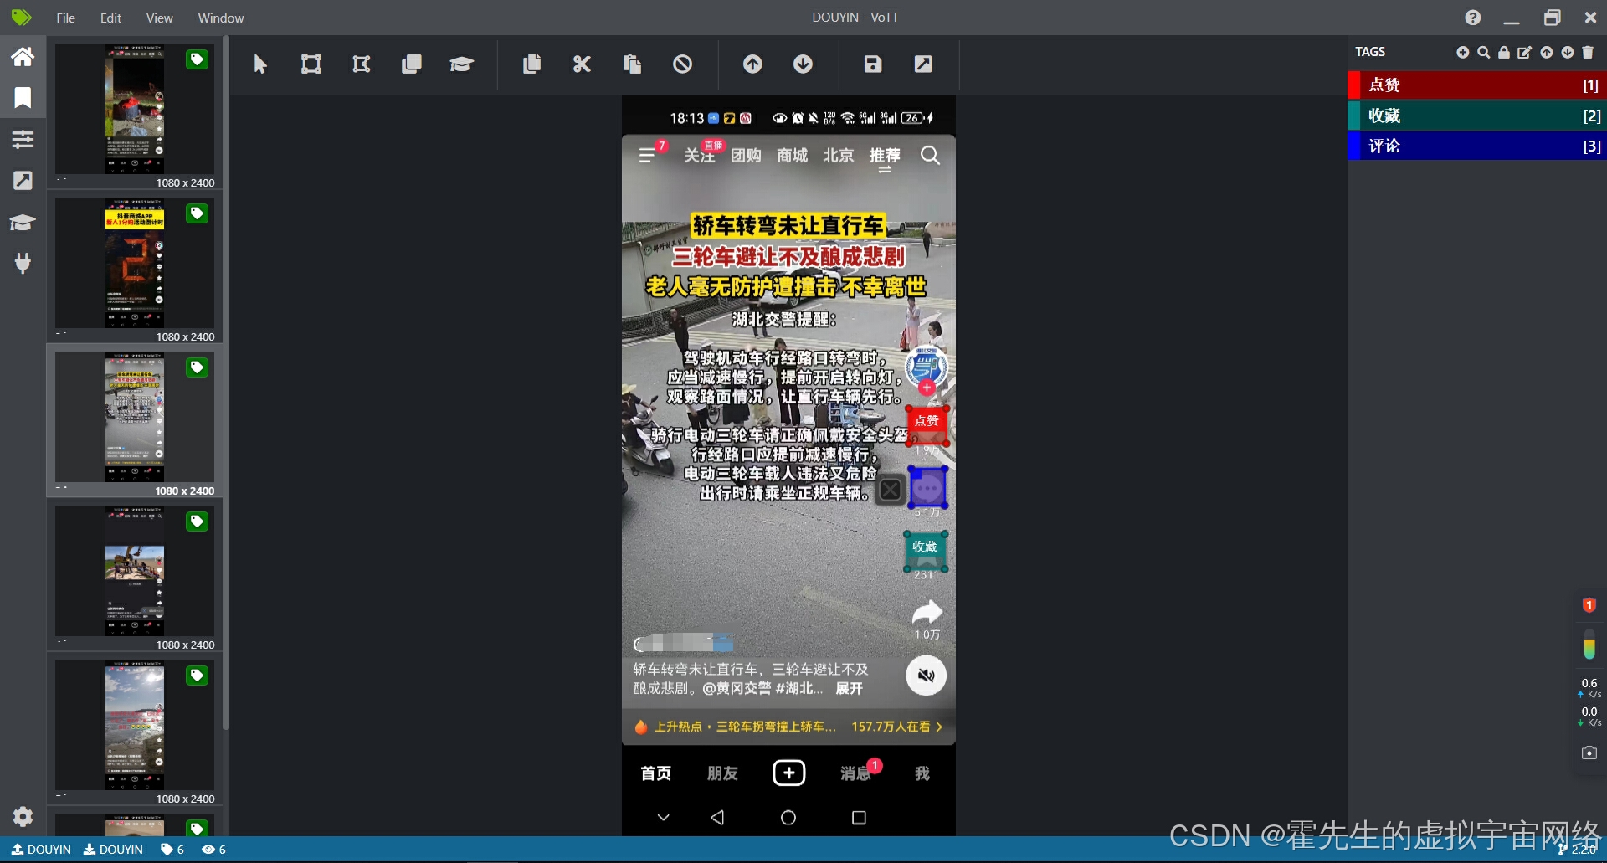
Task: Open fifth thumbnail with cloudy sky
Action: [135, 725]
